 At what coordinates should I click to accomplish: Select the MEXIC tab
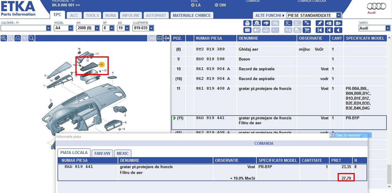[123, 153]
